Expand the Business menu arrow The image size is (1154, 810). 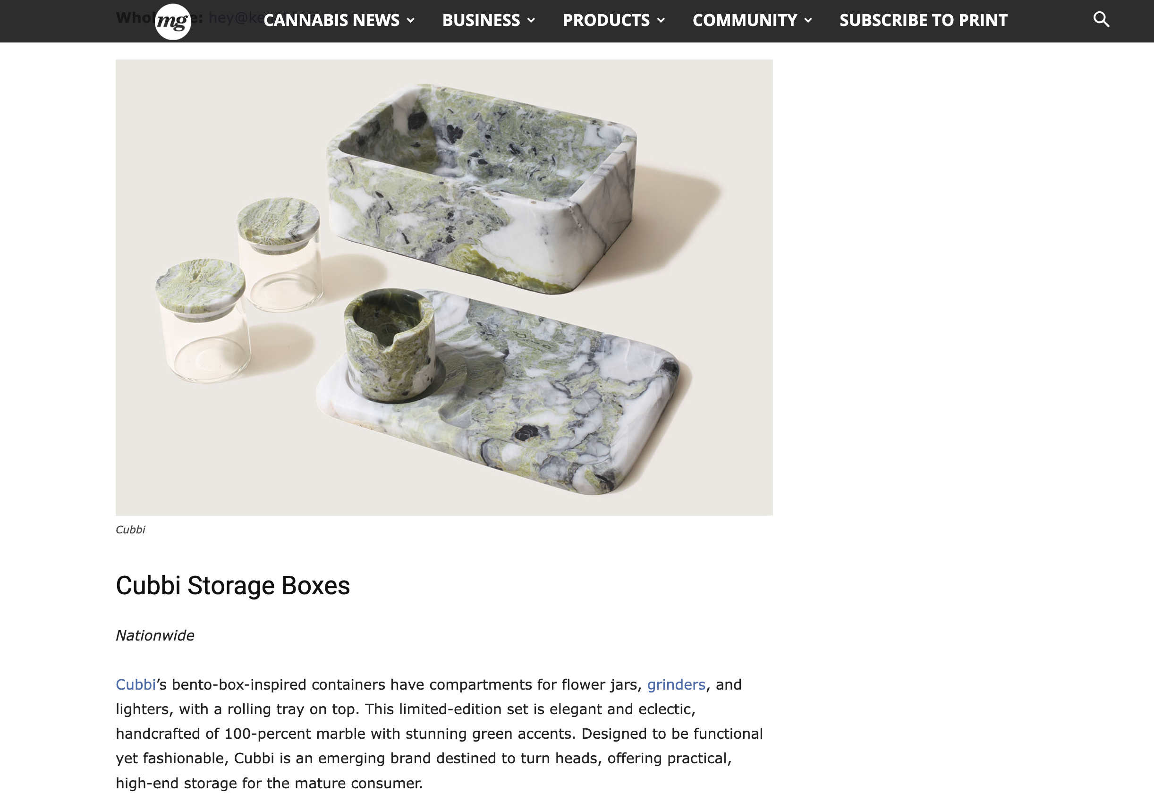pos(531,21)
